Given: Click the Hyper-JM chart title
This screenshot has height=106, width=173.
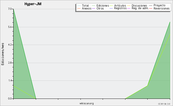Looking at the screenshot, I should coord(33,4).
